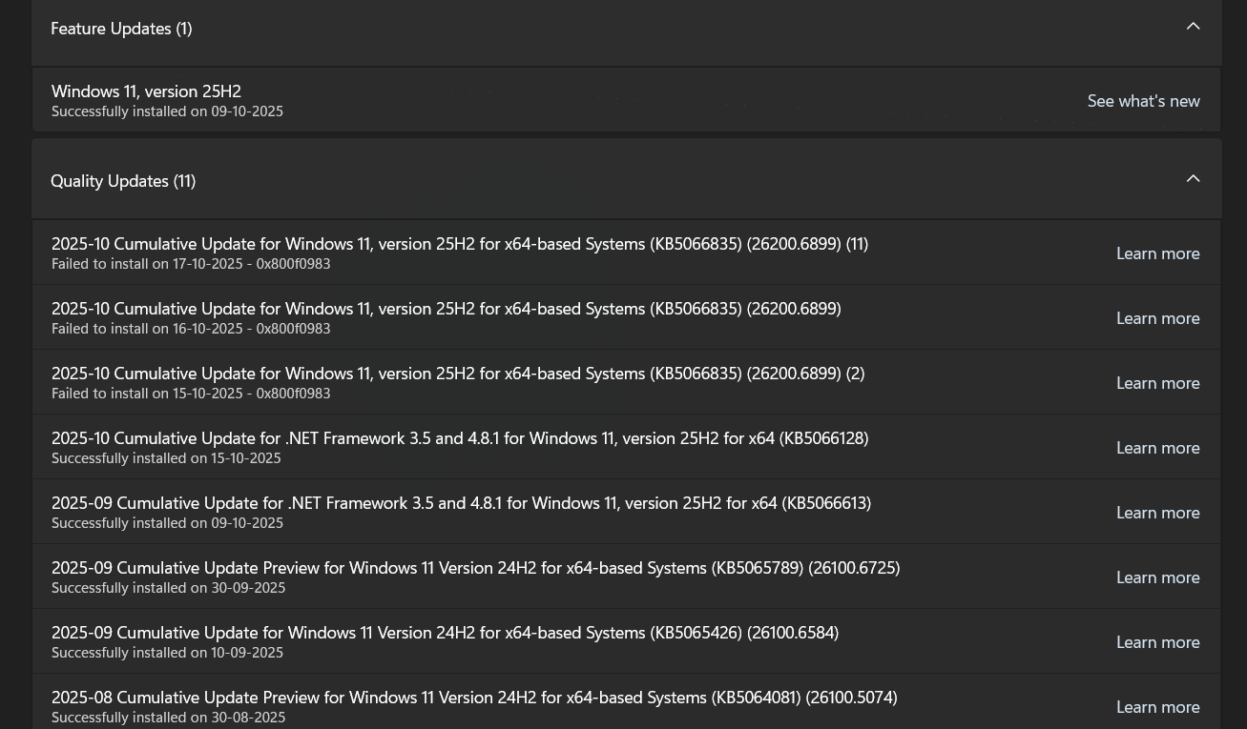
Task: Select the Windows 11, version 25H2 entry title
Action: 146,91
